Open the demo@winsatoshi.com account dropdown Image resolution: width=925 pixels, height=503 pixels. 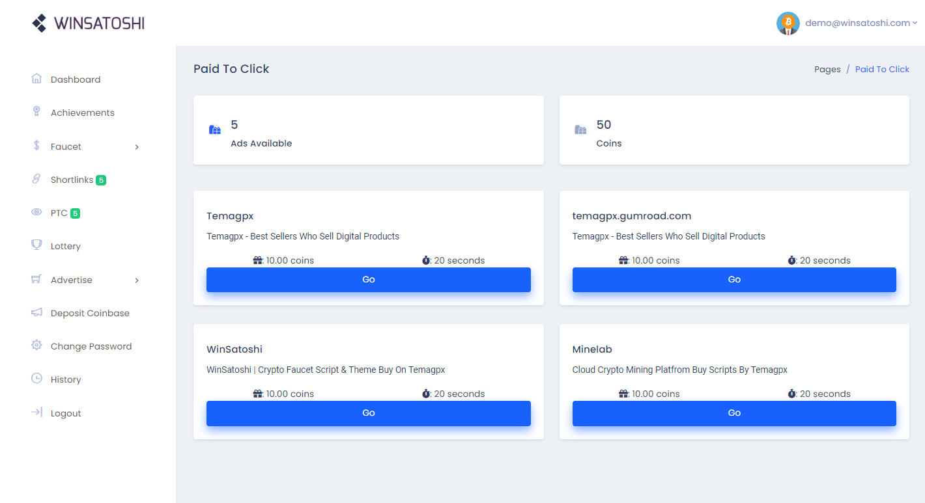[861, 23]
